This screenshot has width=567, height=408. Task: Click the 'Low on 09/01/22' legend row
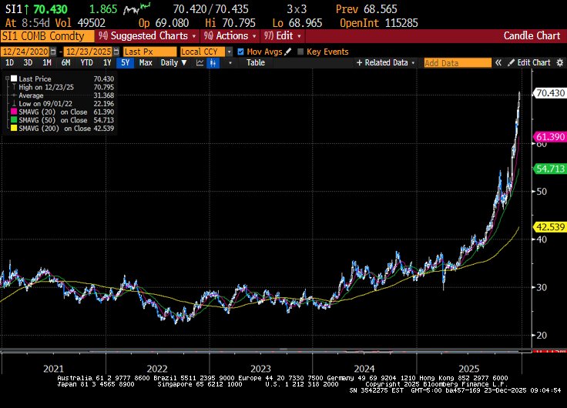tap(63, 104)
